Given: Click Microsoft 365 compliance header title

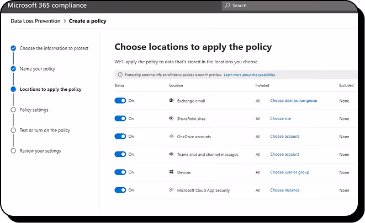Looking at the screenshot, I should (x=47, y=5).
